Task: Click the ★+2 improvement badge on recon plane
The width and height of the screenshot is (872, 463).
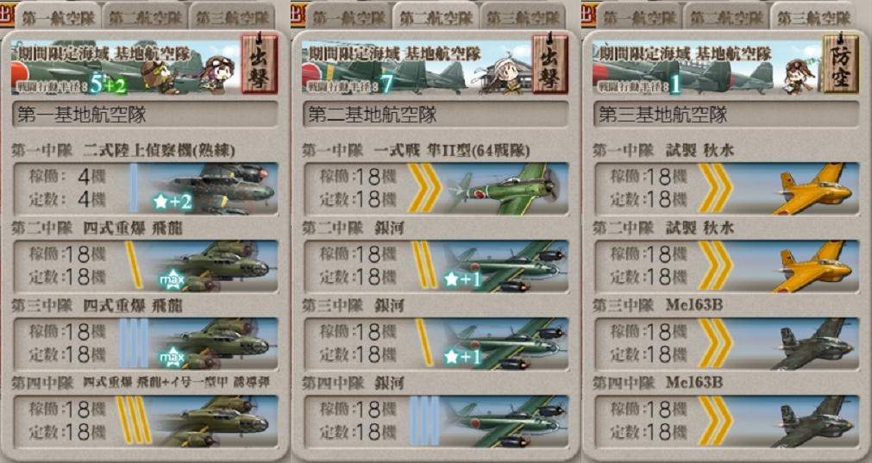Action: tap(173, 201)
